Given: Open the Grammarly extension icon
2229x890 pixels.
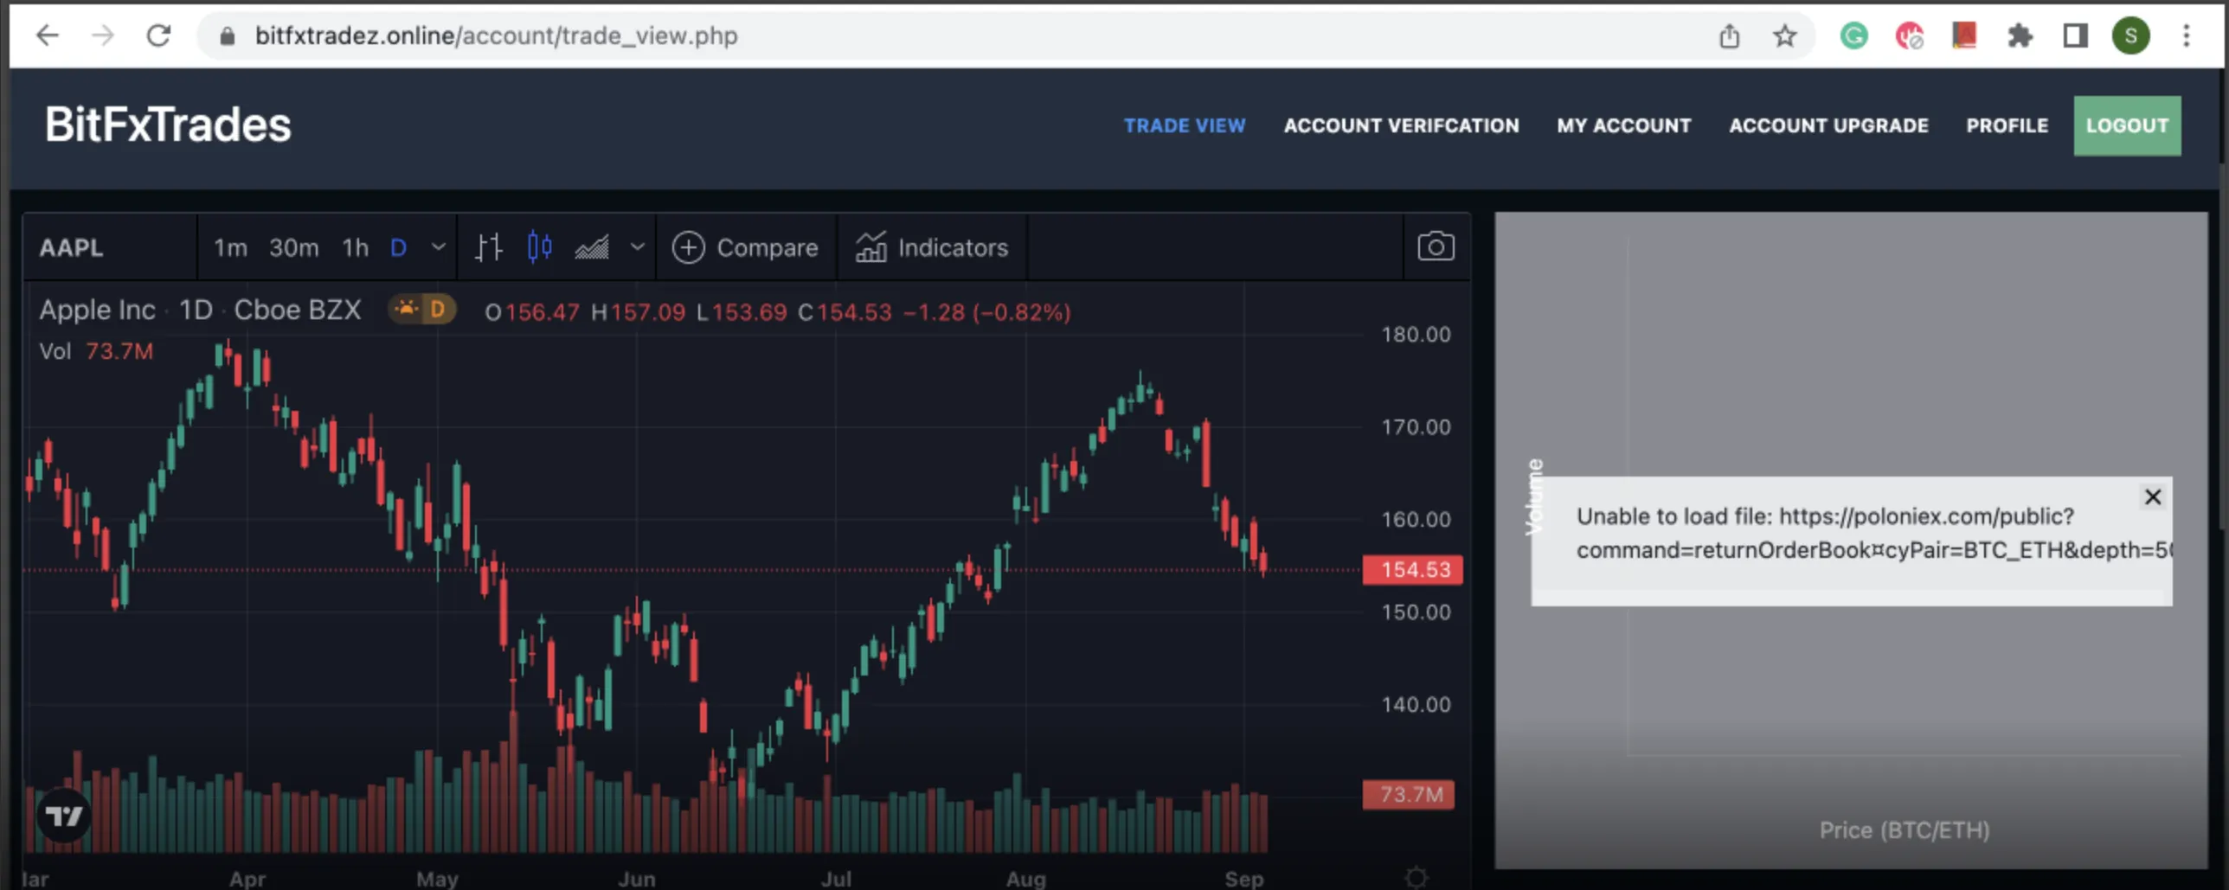Looking at the screenshot, I should (1853, 35).
